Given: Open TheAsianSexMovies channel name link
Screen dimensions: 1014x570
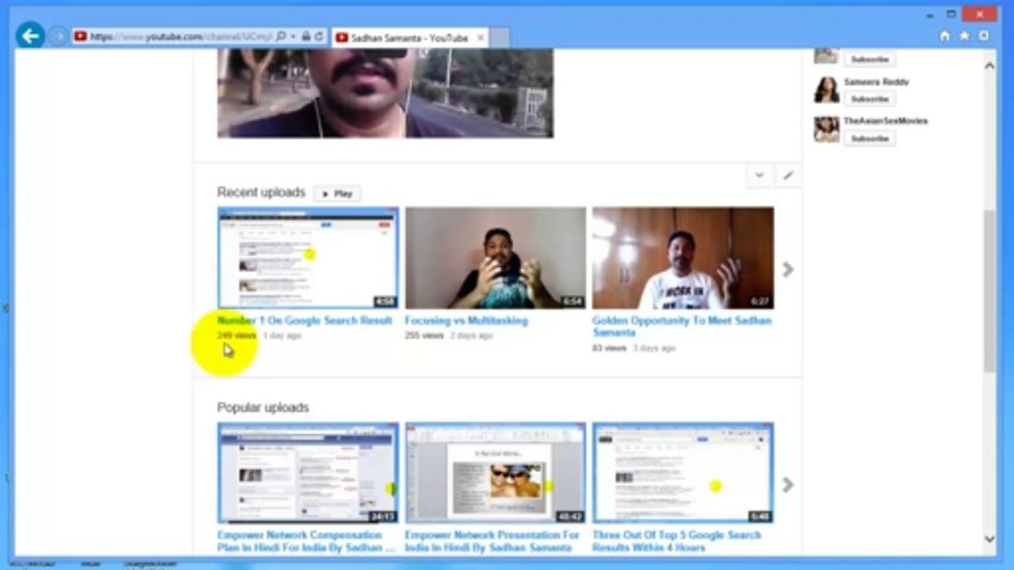Looking at the screenshot, I should tap(886, 121).
